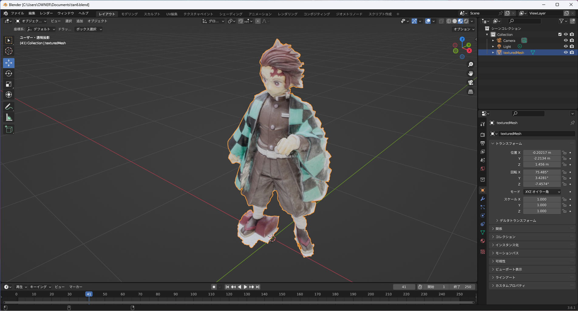The width and height of the screenshot is (578, 311).
Task: Open the 編集 menu
Action: click(32, 13)
